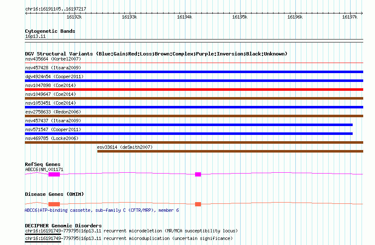Viewport: 375px width, 245px height.
Task: Select the nsv1053451 (Coe2014) blue bar
Action: [194, 107]
